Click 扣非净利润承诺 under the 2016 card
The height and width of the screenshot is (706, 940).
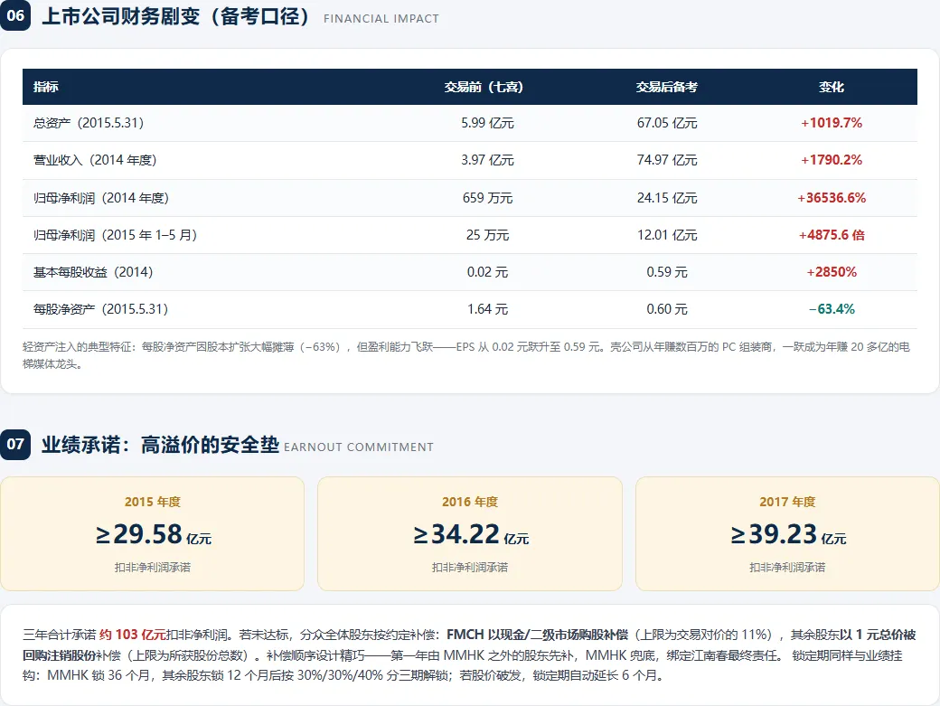coord(470,567)
